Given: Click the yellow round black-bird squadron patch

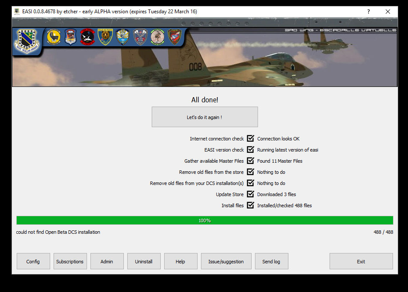Looking at the screenshot, I should [54, 37].
